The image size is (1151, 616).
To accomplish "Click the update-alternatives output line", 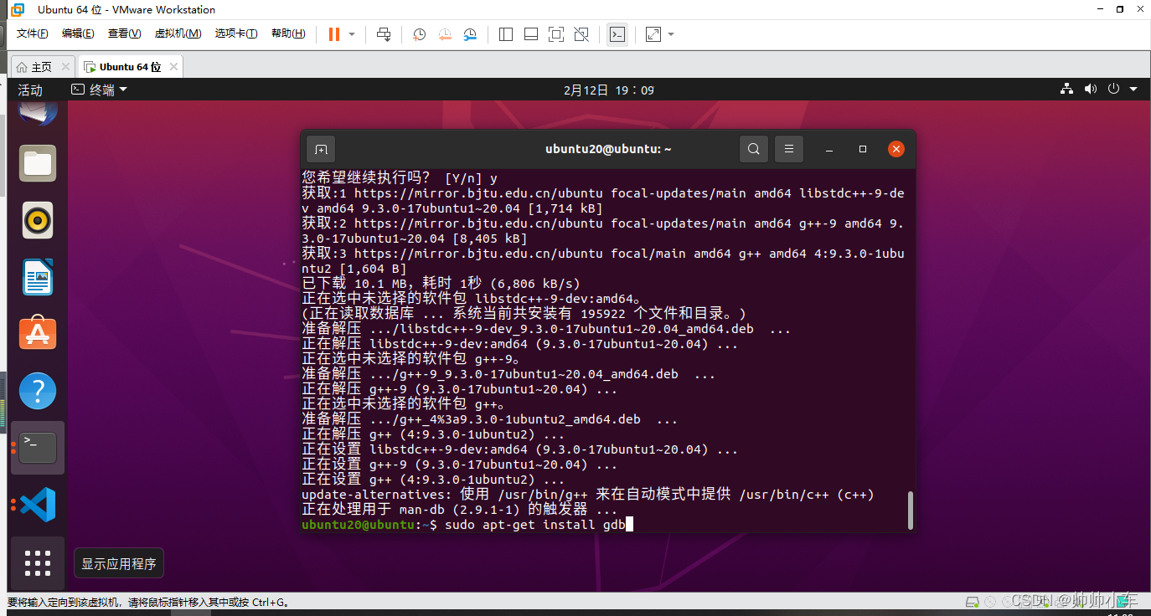I will click(x=588, y=495).
